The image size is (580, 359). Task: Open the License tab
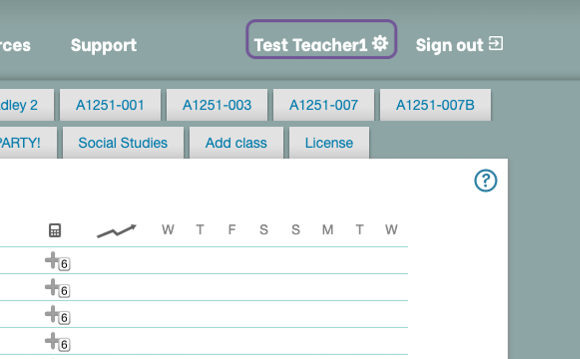329,143
